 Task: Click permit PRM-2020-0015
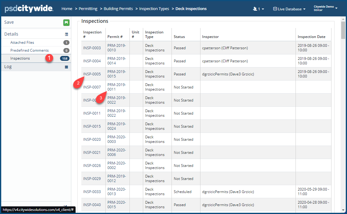(x=117, y=205)
